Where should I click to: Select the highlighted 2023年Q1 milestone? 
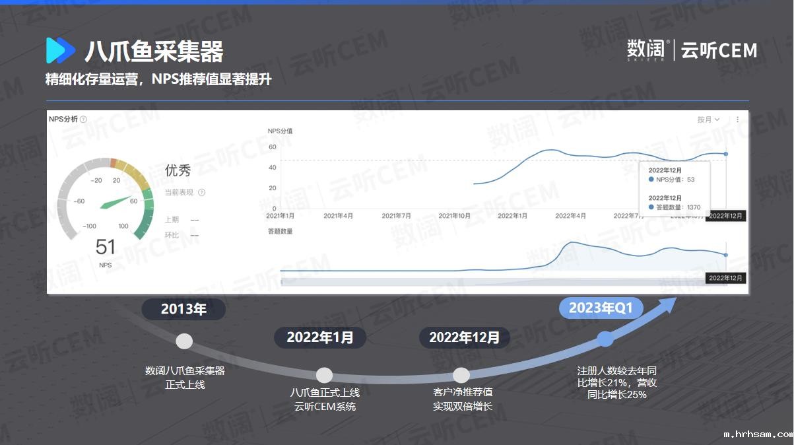point(601,308)
